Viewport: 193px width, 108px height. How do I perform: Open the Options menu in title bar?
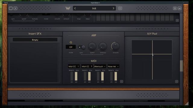pyautogui.click(x=6, y=3)
